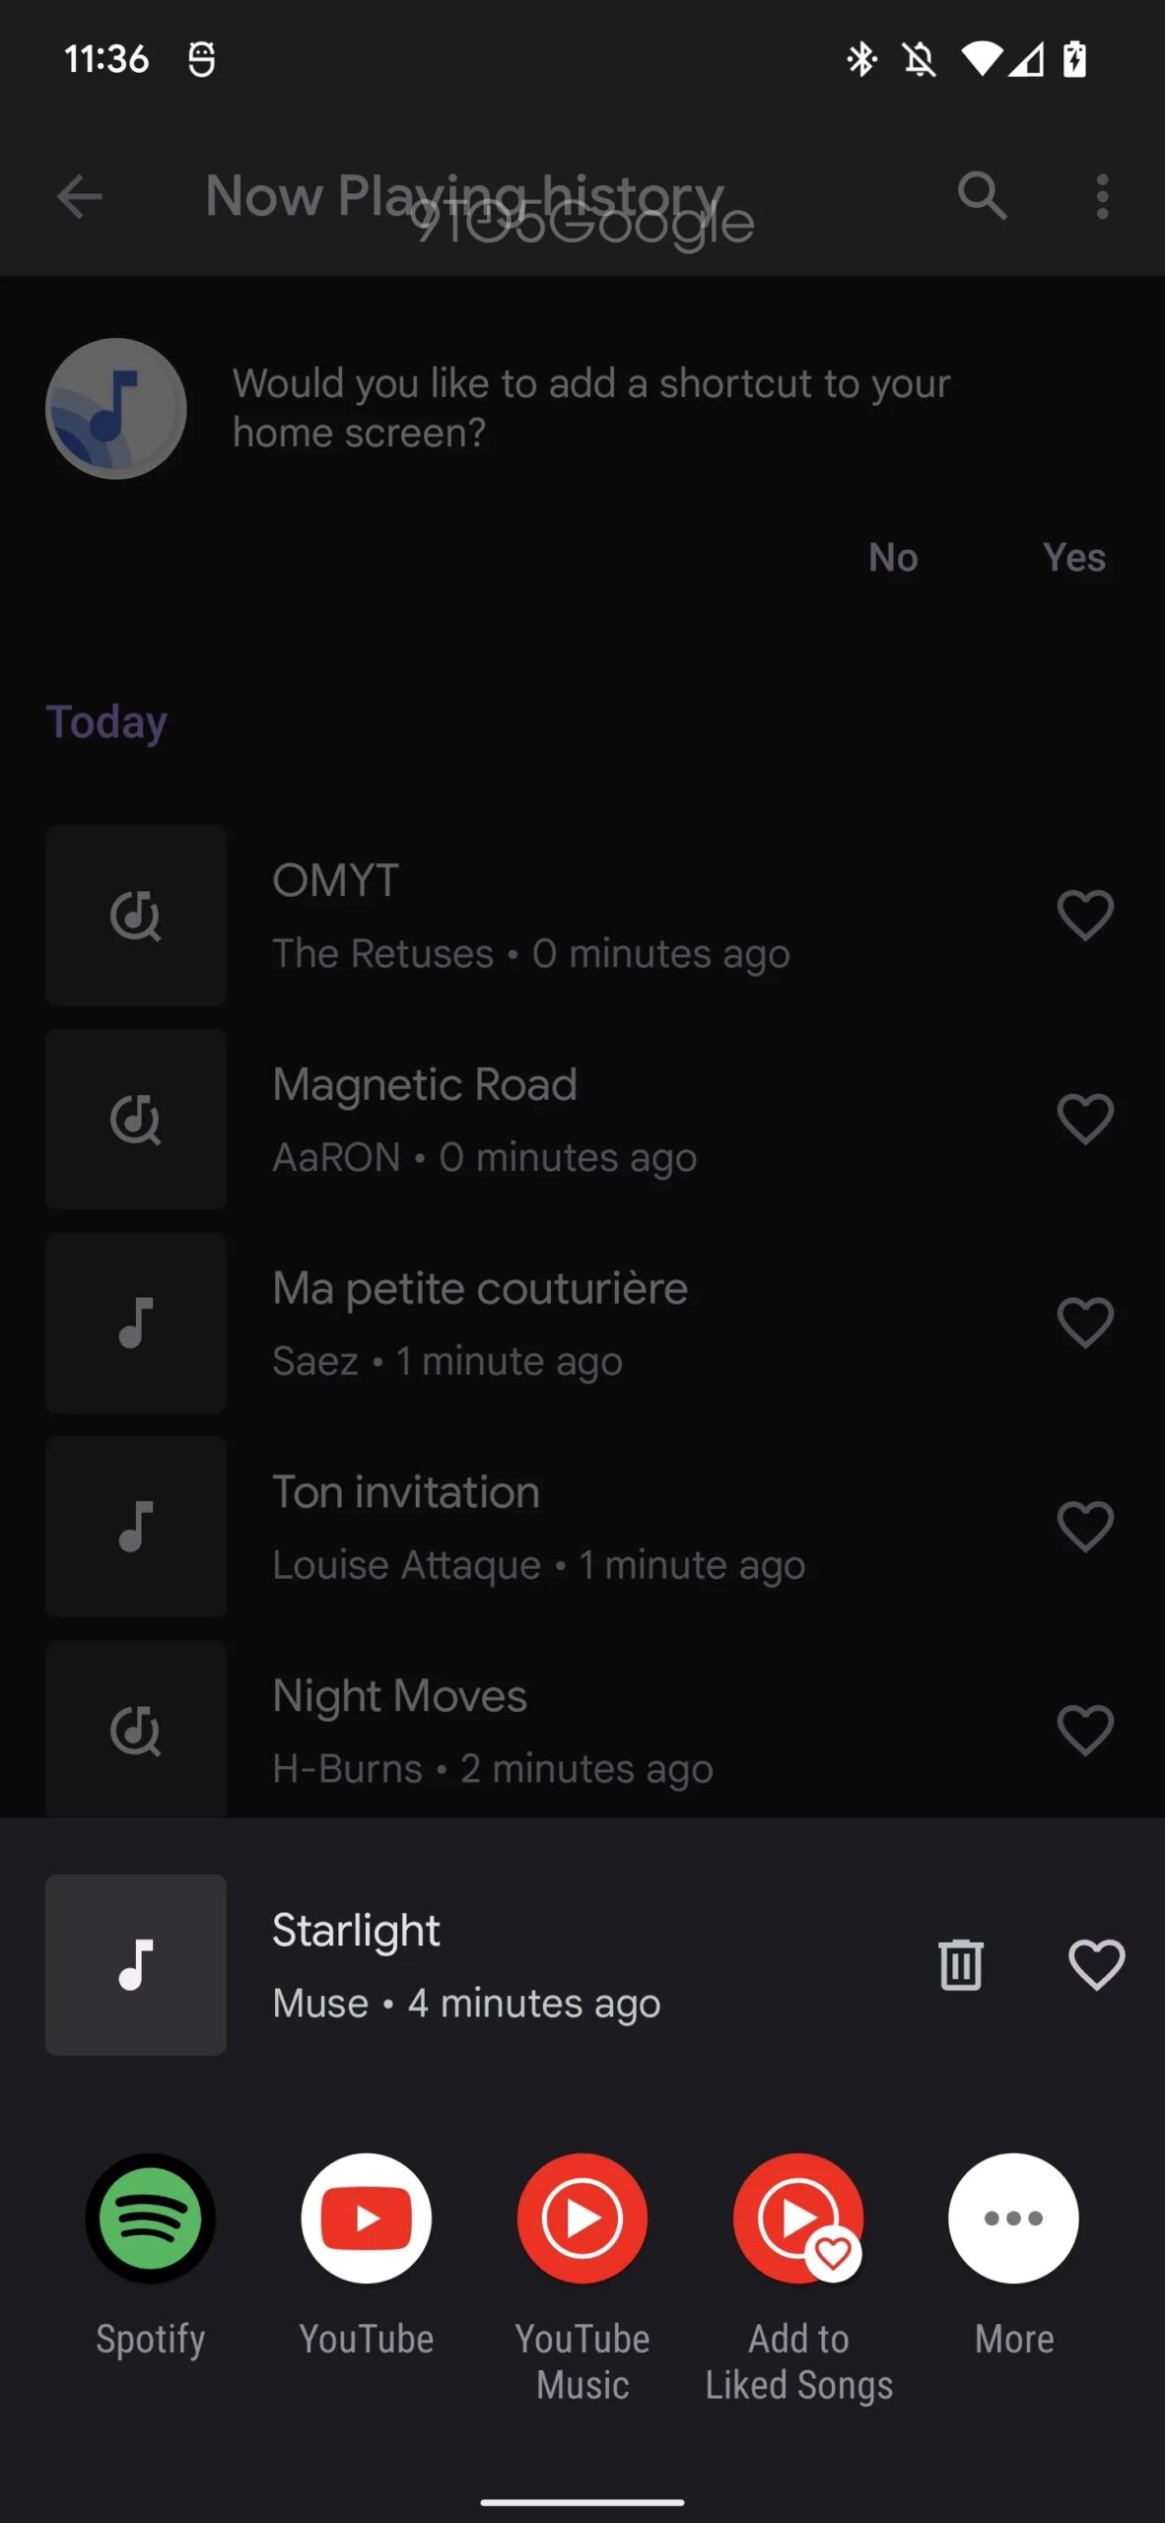Delete Starlight from history with trash icon
Image resolution: width=1165 pixels, height=2523 pixels.
pos(960,1964)
